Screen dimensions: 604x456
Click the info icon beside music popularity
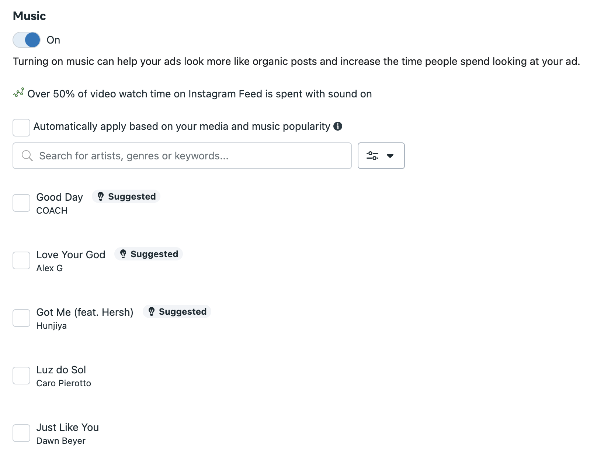[x=337, y=126]
